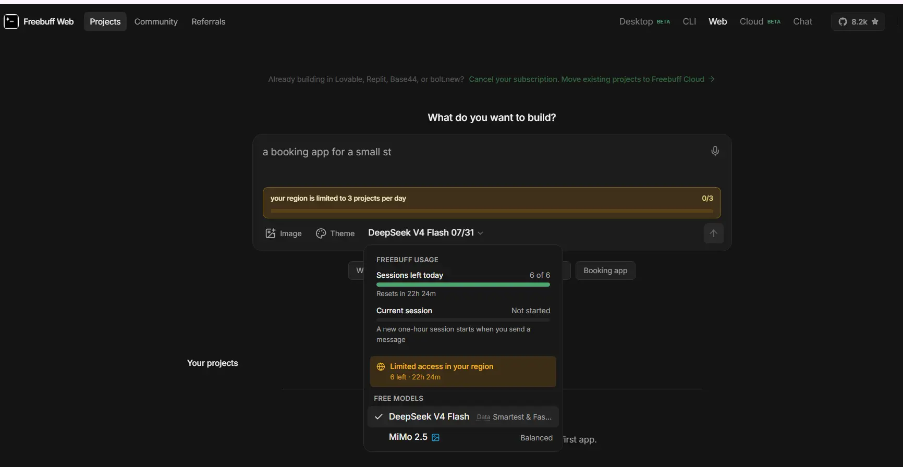The image size is (903, 467).
Task: Click 'your region is limited to 3 projects' text
Action: pos(338,199)
